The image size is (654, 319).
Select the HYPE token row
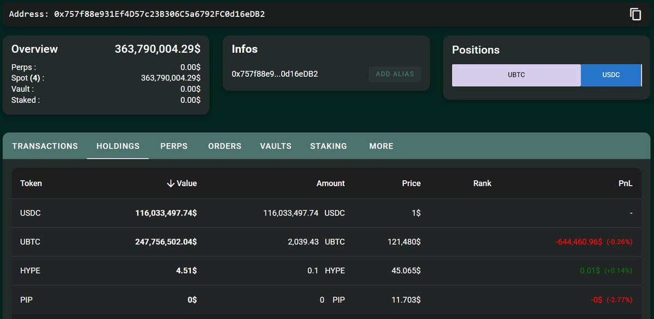(x=31, y=271)
